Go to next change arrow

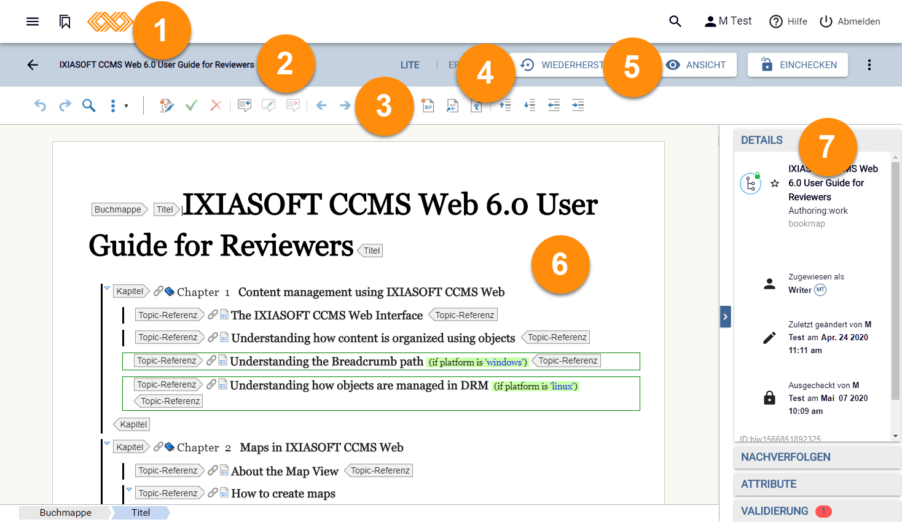345,106
